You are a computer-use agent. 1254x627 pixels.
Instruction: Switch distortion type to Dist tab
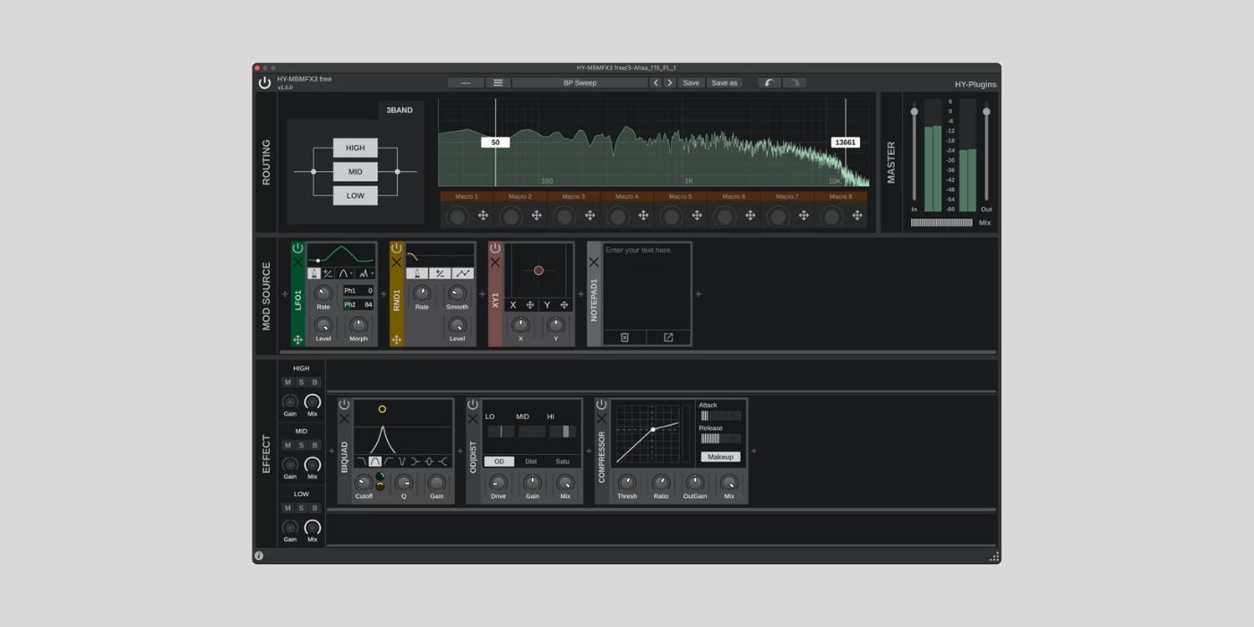click(531, 461)
